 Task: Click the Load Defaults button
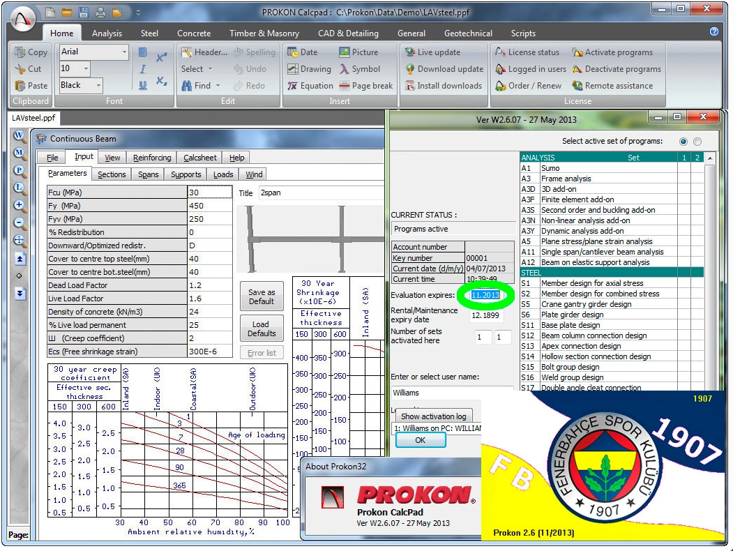[x=262, y=329]
